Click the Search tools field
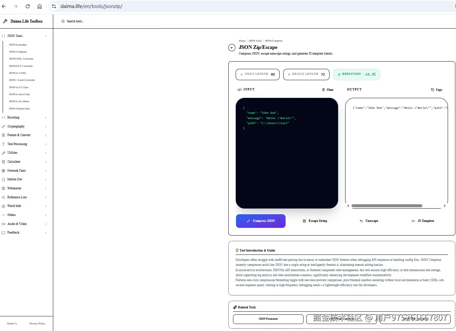This screenshot has height=331, width=456. (x=109, y=21)
